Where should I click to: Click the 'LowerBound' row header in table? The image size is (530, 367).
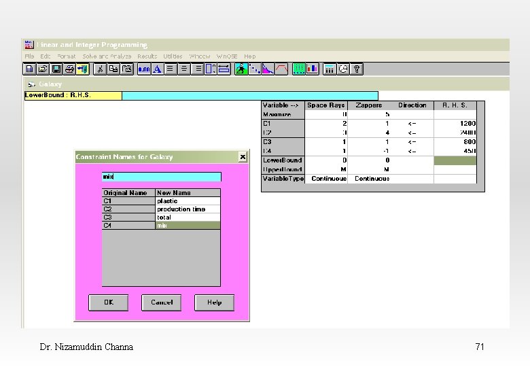pos(283,160)
